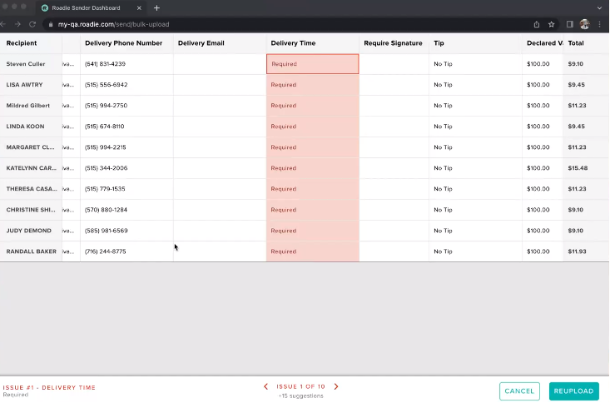Go to the previous issue arrow

265,386
